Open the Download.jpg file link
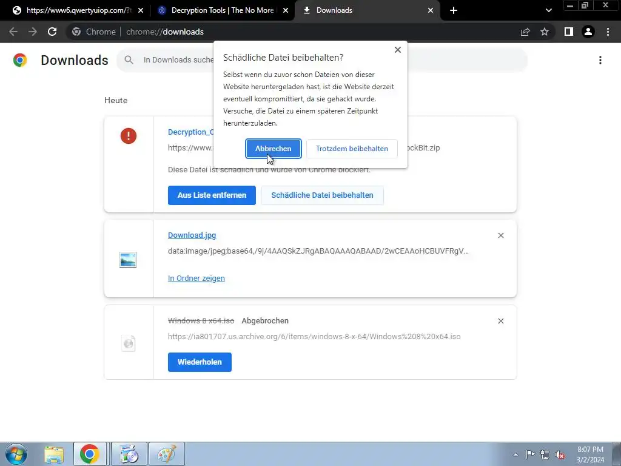Viewport: 621px width, 466px height. [x=192, y=235]
